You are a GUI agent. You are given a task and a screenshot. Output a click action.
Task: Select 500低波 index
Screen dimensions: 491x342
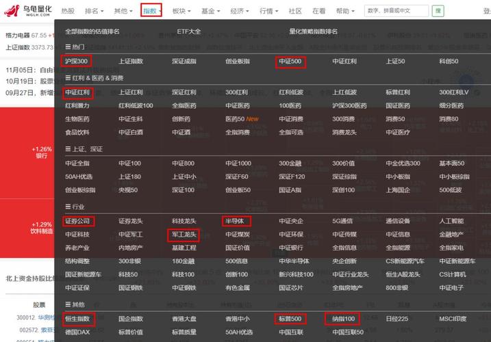pyautogui.click(x=451, y=190)
